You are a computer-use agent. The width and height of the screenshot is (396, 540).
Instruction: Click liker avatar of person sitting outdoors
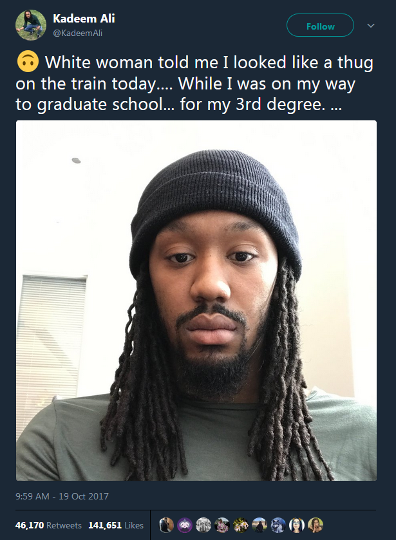pos(259,525)
